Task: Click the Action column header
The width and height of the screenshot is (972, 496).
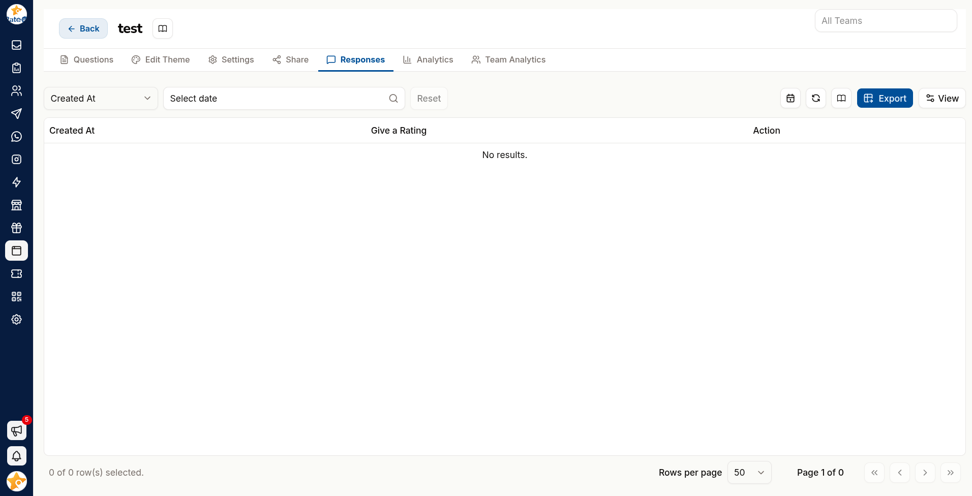Action: coord(767,131)
